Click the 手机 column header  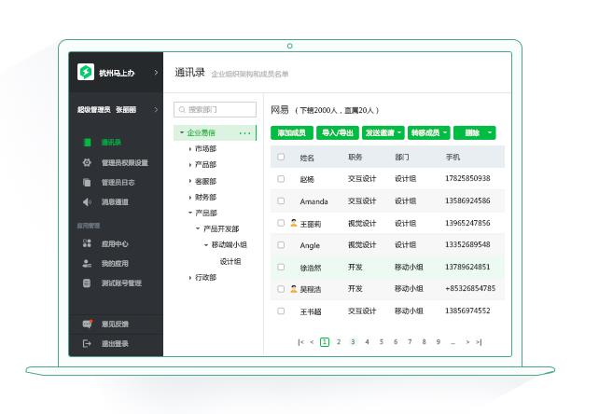click(x=453, y=157)
